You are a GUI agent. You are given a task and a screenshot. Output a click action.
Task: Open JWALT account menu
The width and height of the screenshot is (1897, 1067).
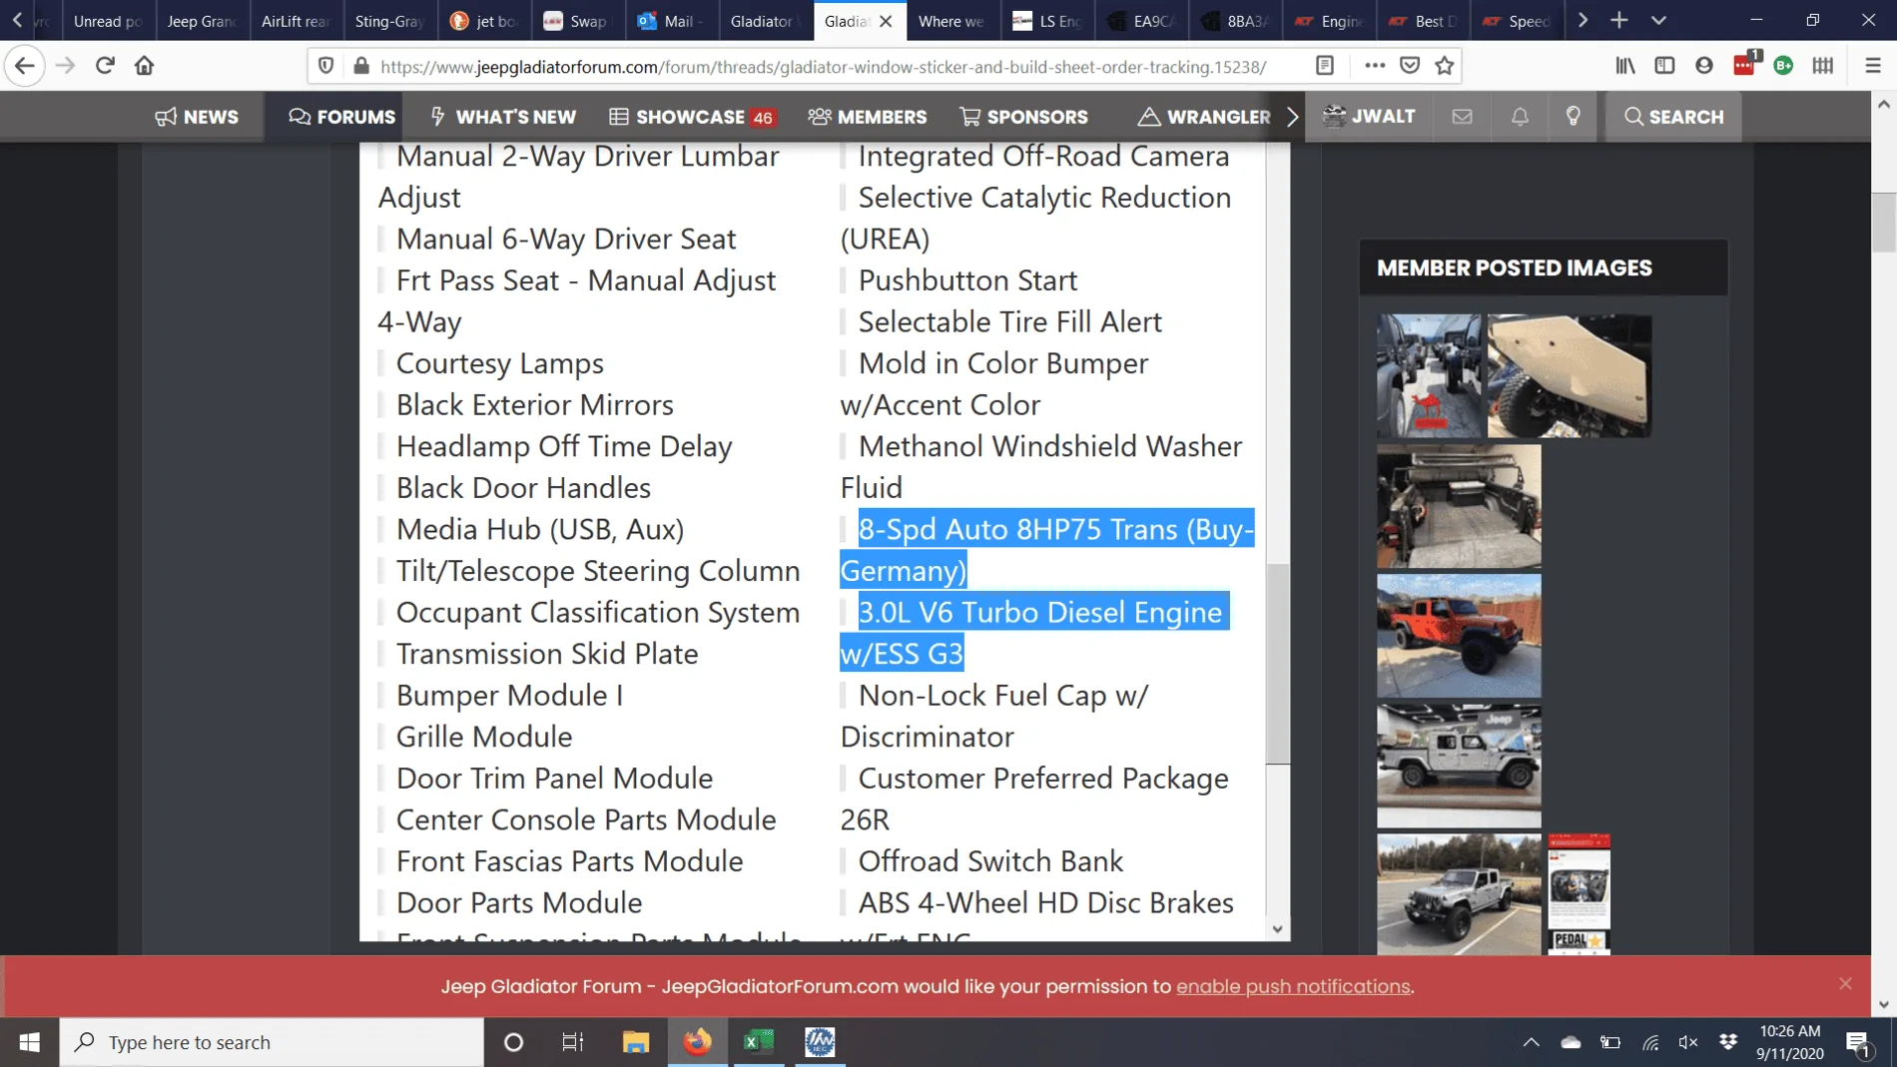1369,117
